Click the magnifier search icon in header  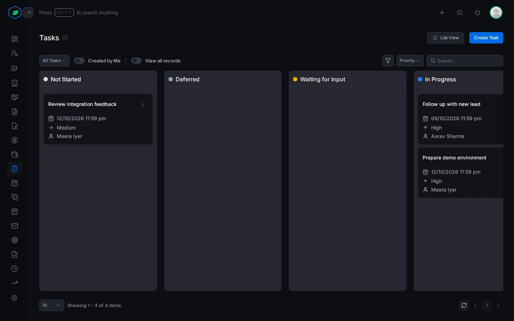[460, 13]
